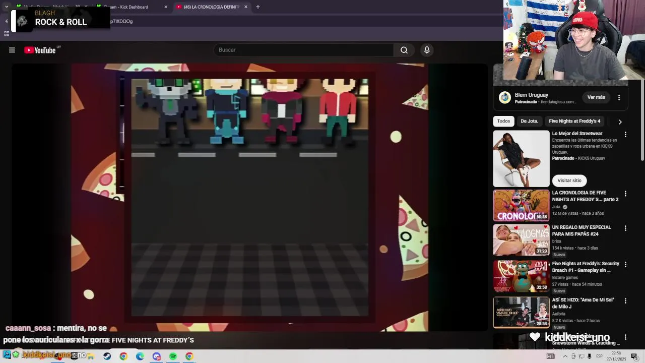The height and width of the screenshot is (363, 645).
Task: Go to the YouTube home logo
Action: click(40, 50)
